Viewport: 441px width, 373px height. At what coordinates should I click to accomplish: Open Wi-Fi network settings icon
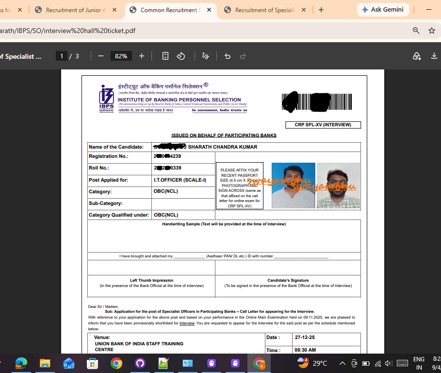(378, 364)
